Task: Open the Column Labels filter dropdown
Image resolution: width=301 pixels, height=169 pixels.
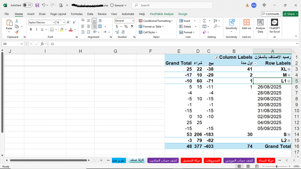Action: click(x=216, y=58)
